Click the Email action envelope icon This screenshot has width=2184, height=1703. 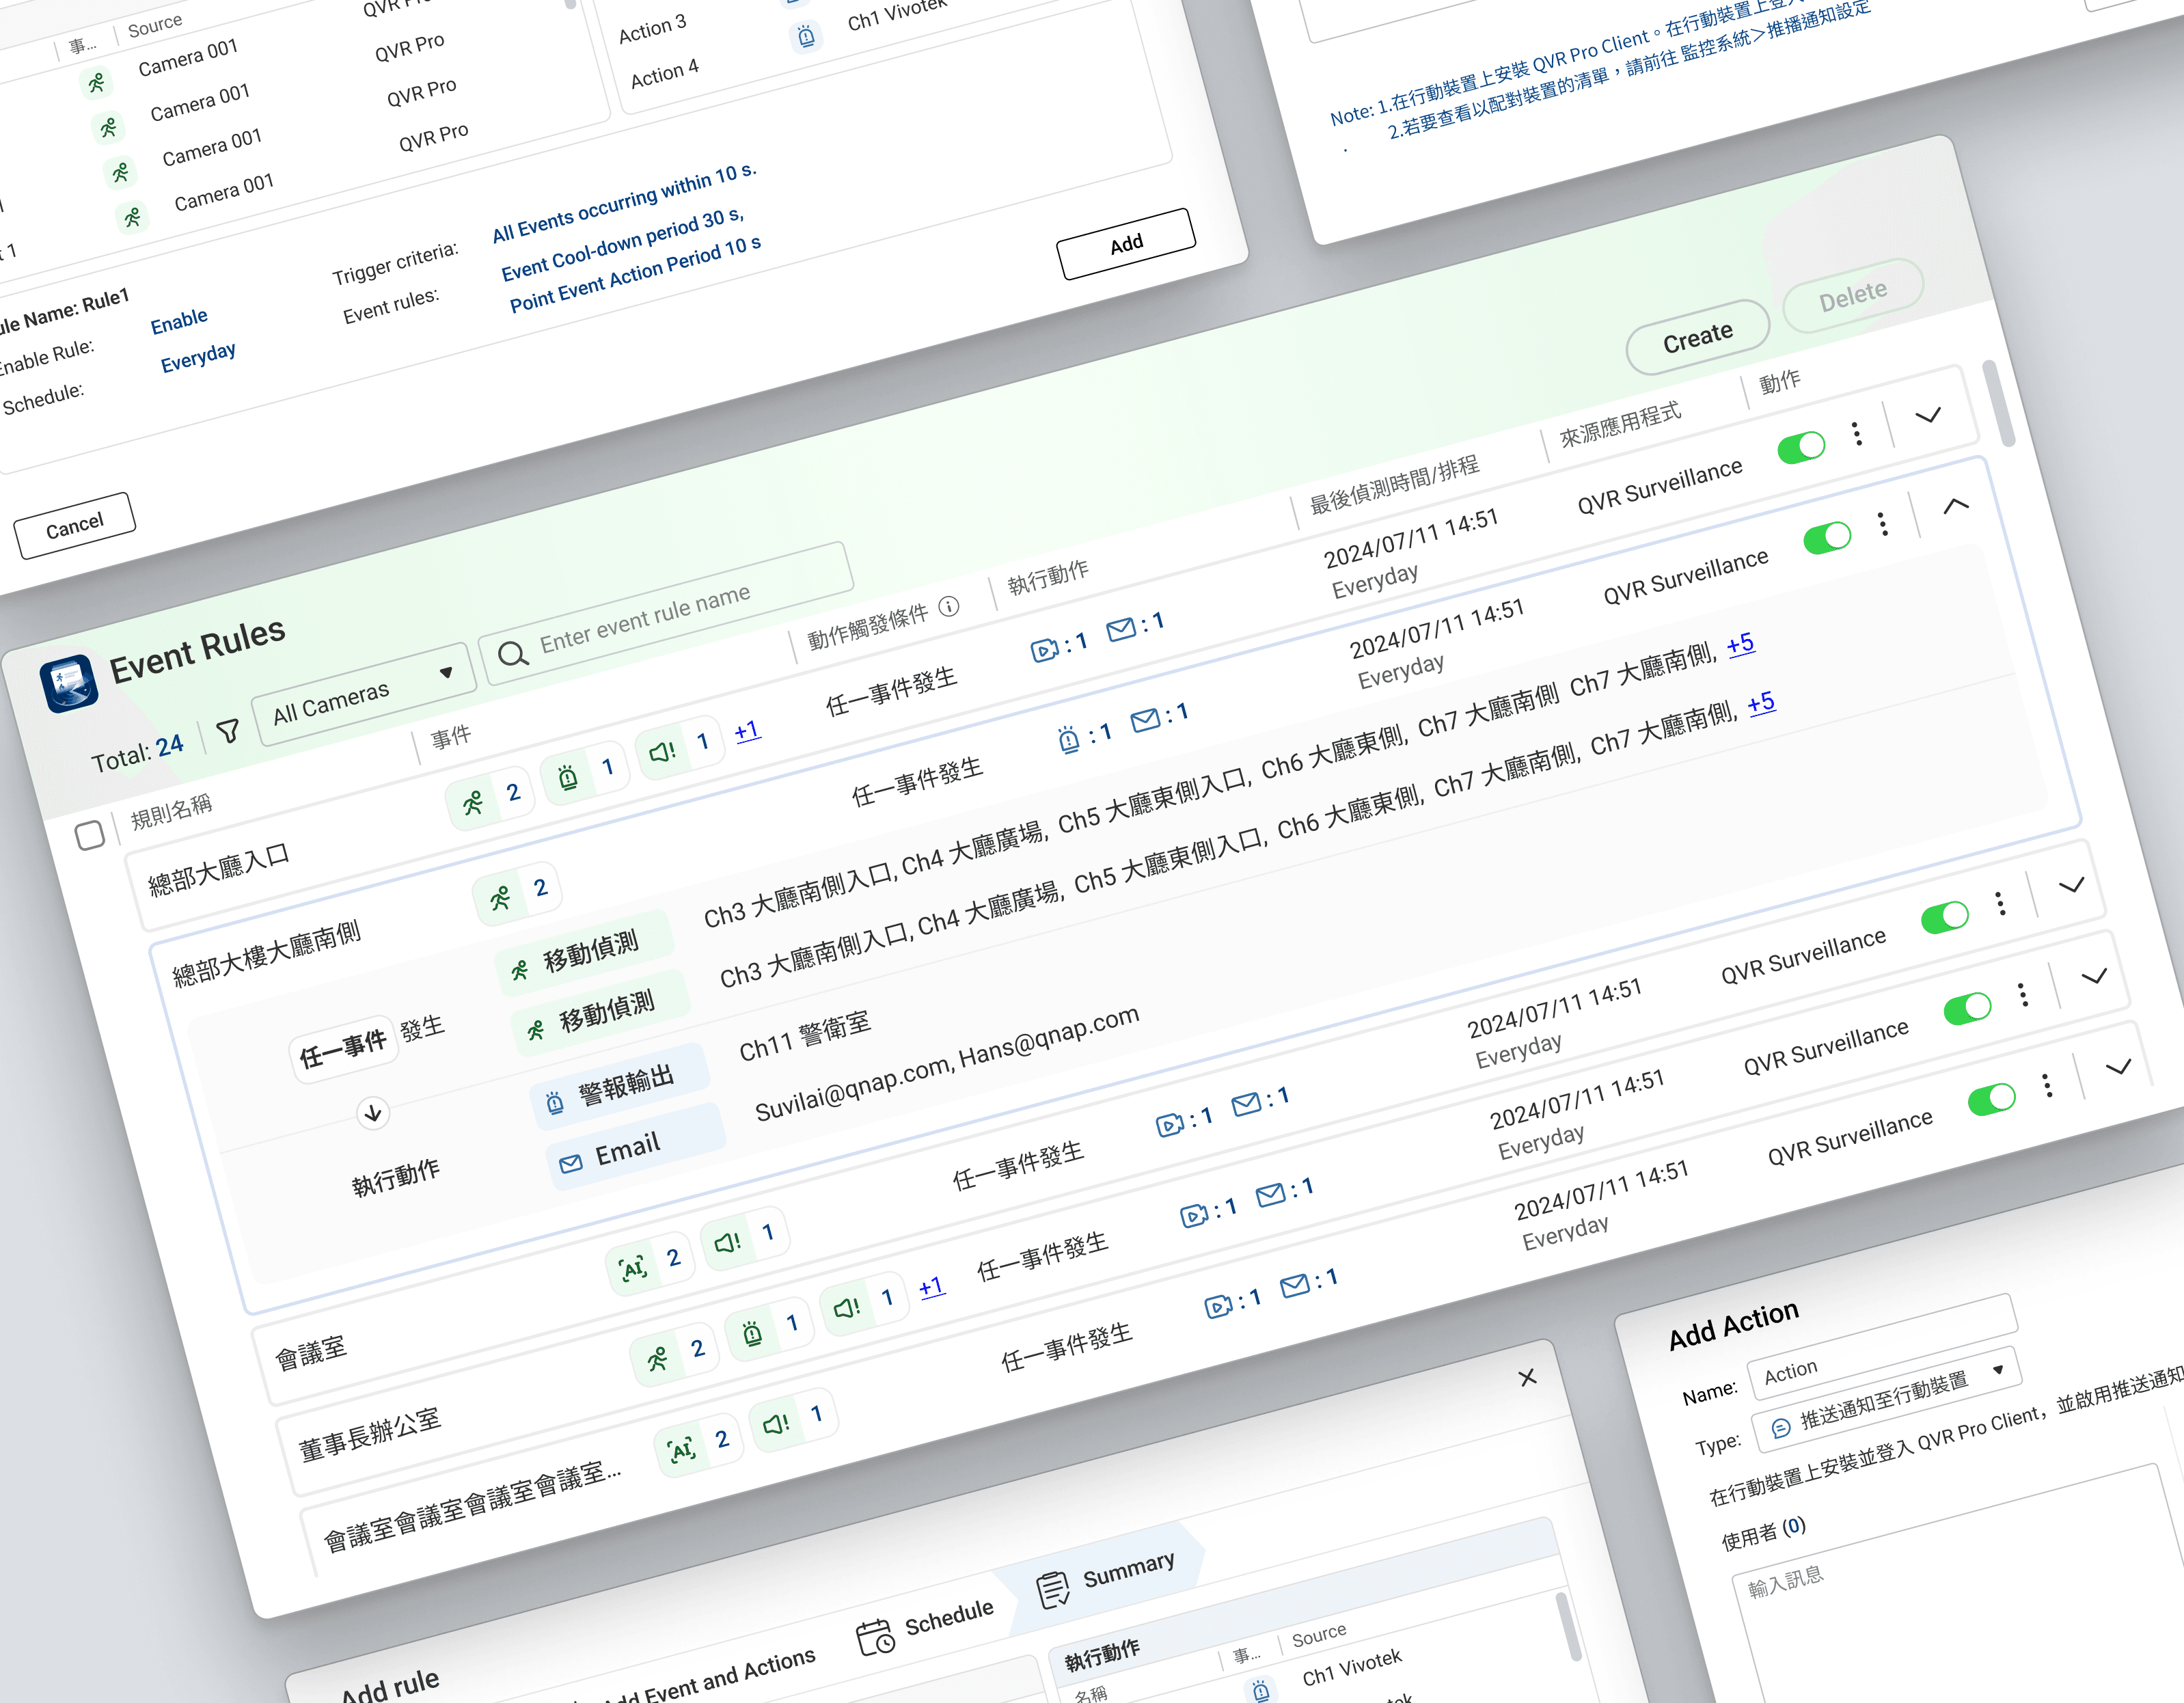(571, 1163)
